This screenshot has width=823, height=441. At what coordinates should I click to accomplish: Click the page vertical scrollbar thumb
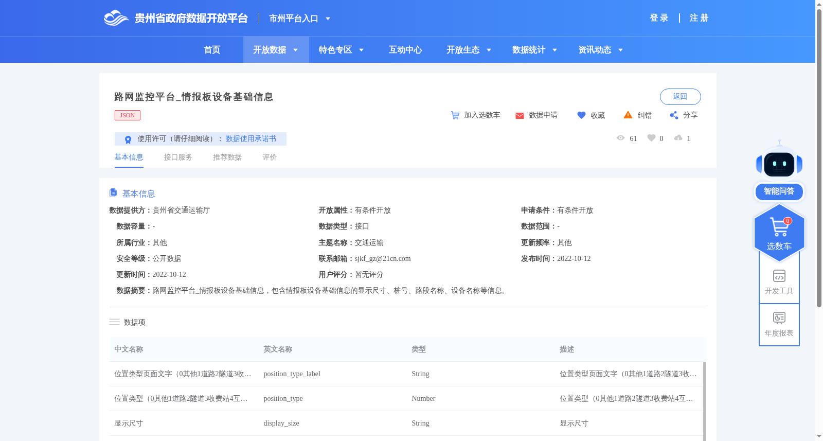[x=819, y=158]
